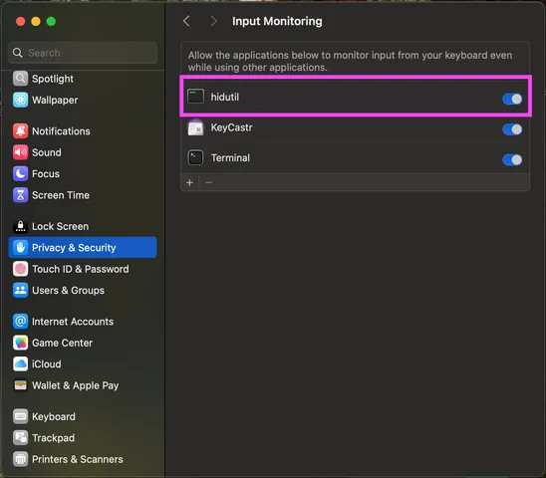Select Privacy & Security label in sidebar

click(x=74, y=248)
